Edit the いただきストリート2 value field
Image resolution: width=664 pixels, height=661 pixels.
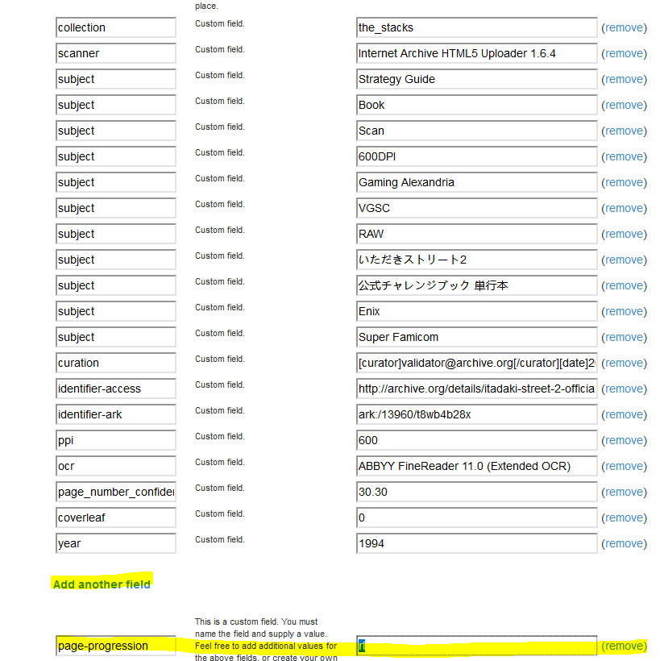pyautogui.click(x=477, y=260)
